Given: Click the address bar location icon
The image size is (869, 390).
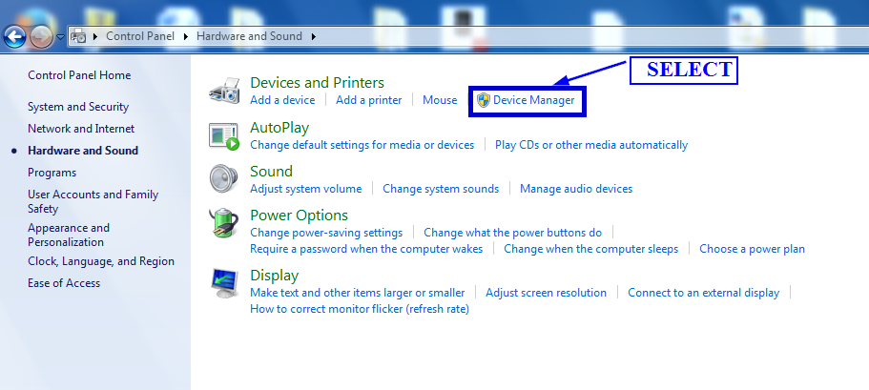Looking at the screenshot, I should 79,36.
